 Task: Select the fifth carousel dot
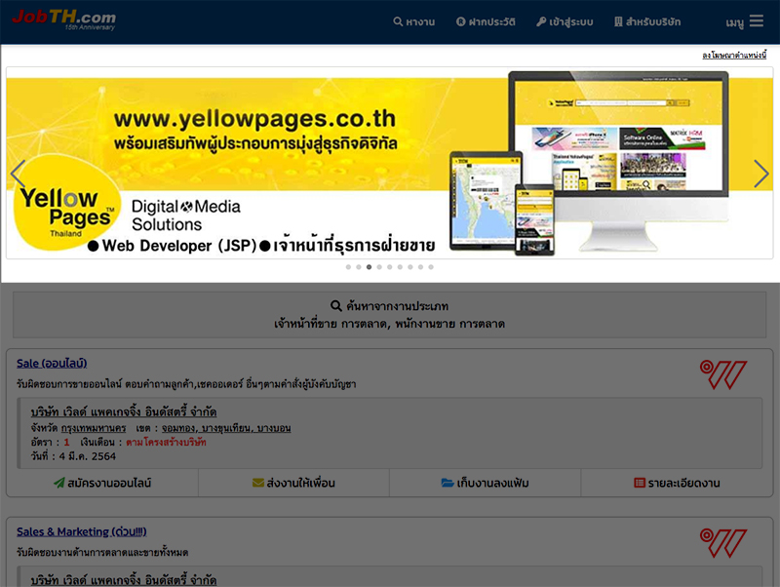[x=389, y=267]
